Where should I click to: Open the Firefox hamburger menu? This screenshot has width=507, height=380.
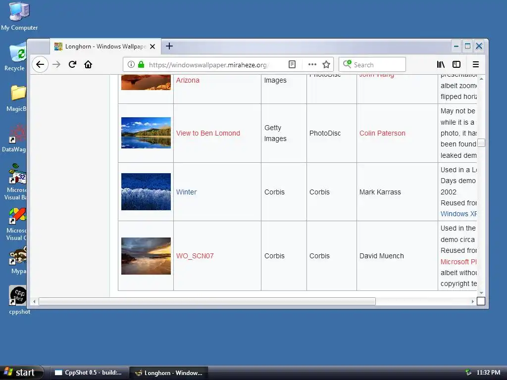tap(475, 64)
